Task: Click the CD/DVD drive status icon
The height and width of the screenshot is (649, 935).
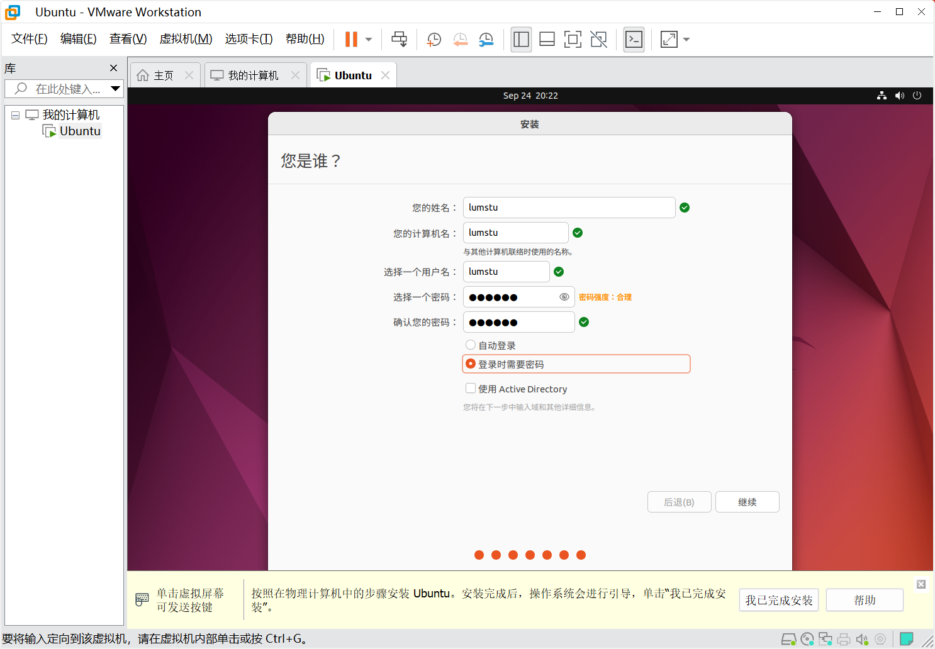Action: (x=807, y=640)
